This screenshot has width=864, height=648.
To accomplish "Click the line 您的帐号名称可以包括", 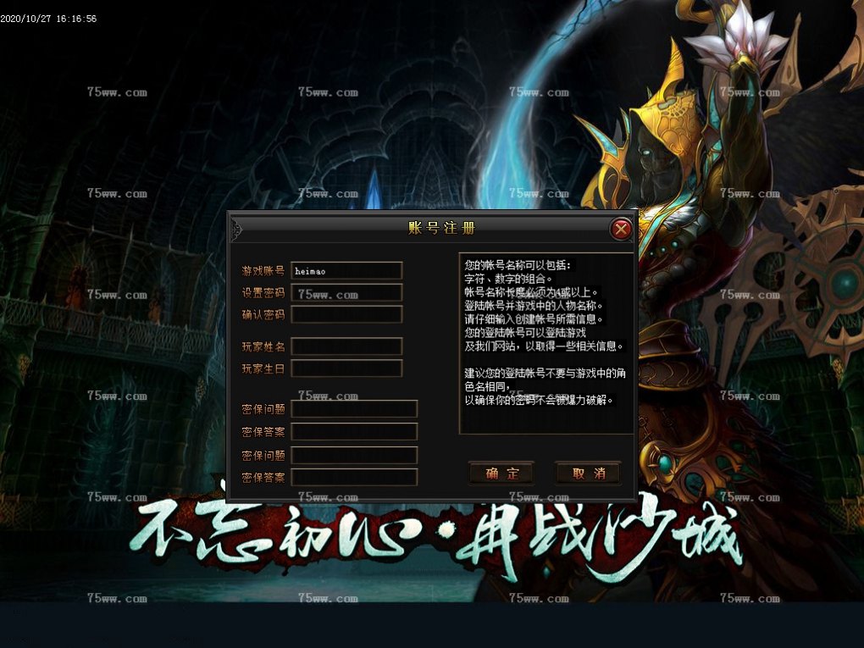I will (518, 265).
